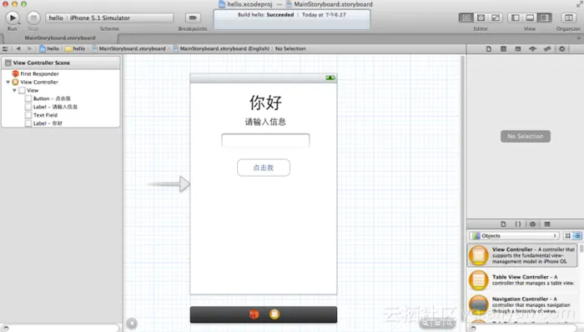584x332 pixels.
Task: Toggle the Debug area visibility
Action: 530,18
